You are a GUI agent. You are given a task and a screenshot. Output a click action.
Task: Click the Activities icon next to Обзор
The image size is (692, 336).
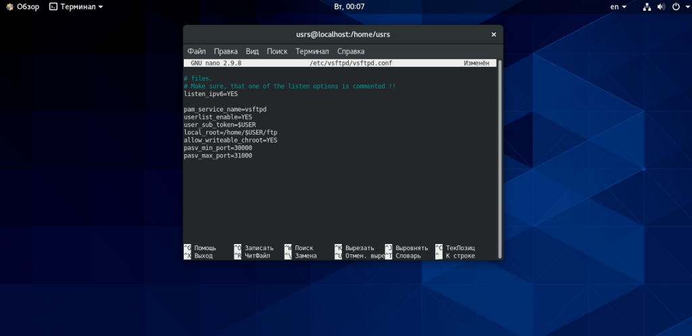point(9,7)
